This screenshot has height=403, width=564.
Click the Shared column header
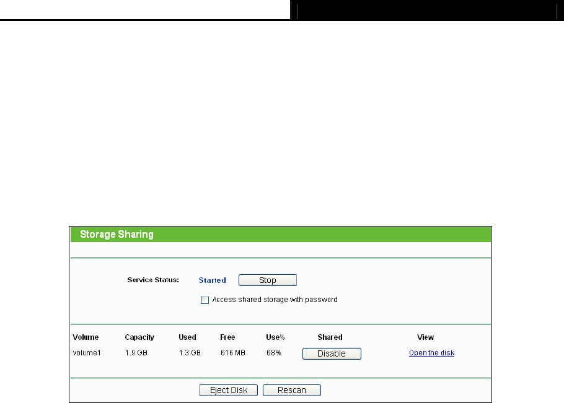[x=330, y=337]
